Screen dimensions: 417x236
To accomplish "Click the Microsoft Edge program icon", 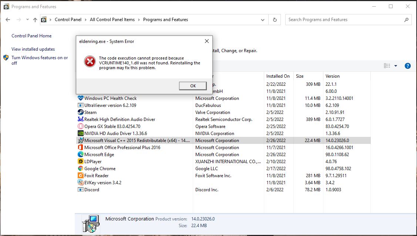I will (x=81, y=154).
